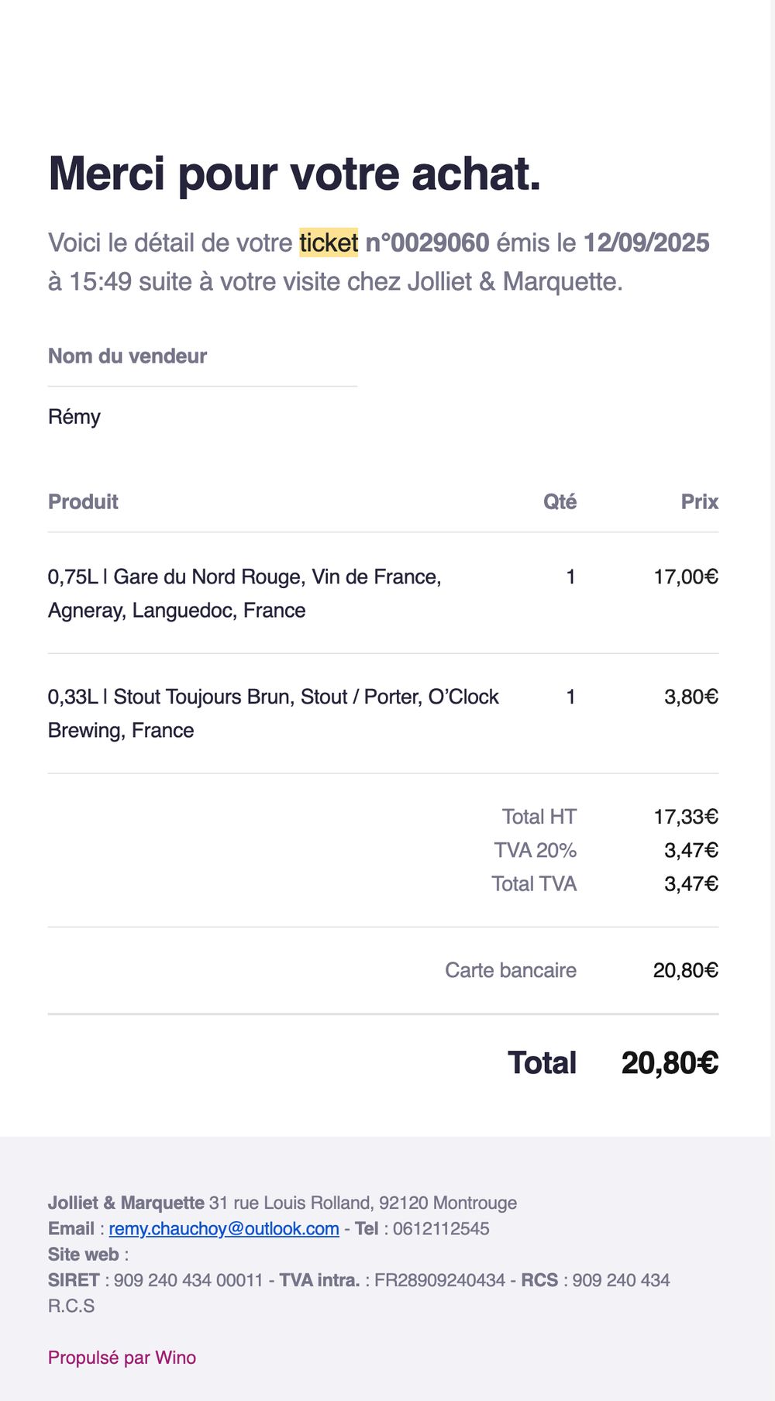Click the issue date 12/09/2025
Image resolution: width=775 pixels, height=1401 pixels.
click(x=646, y=243)
